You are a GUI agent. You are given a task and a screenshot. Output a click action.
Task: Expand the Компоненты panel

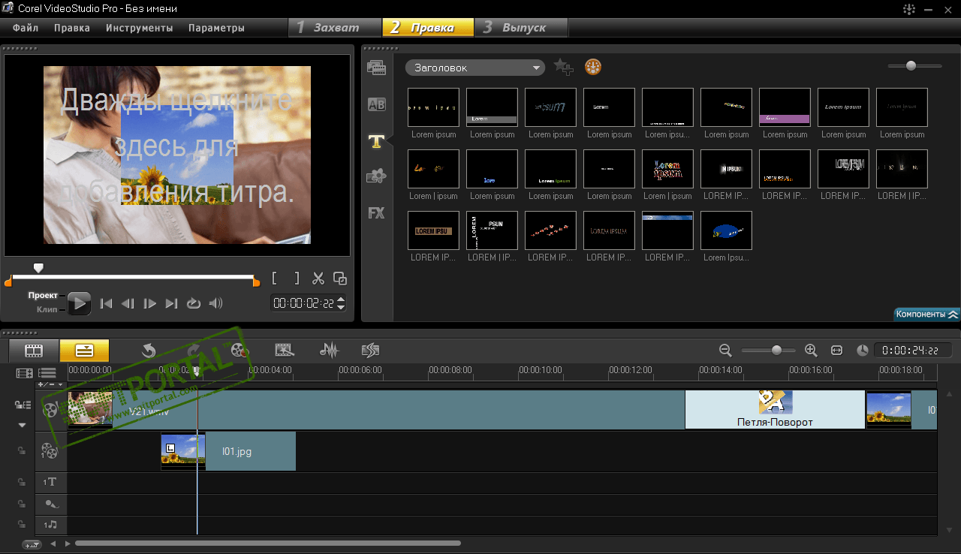pos(927,315)
